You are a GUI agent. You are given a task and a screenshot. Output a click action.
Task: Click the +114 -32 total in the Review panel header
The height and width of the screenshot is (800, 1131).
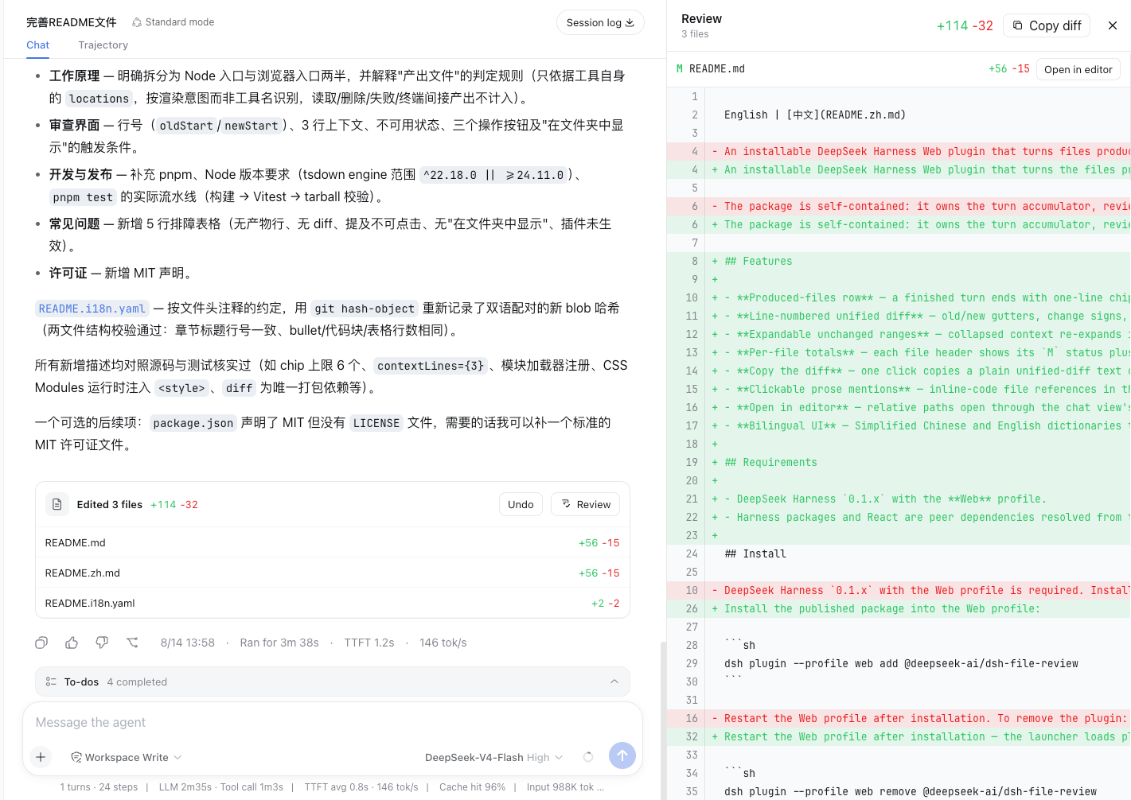[965, 25]
